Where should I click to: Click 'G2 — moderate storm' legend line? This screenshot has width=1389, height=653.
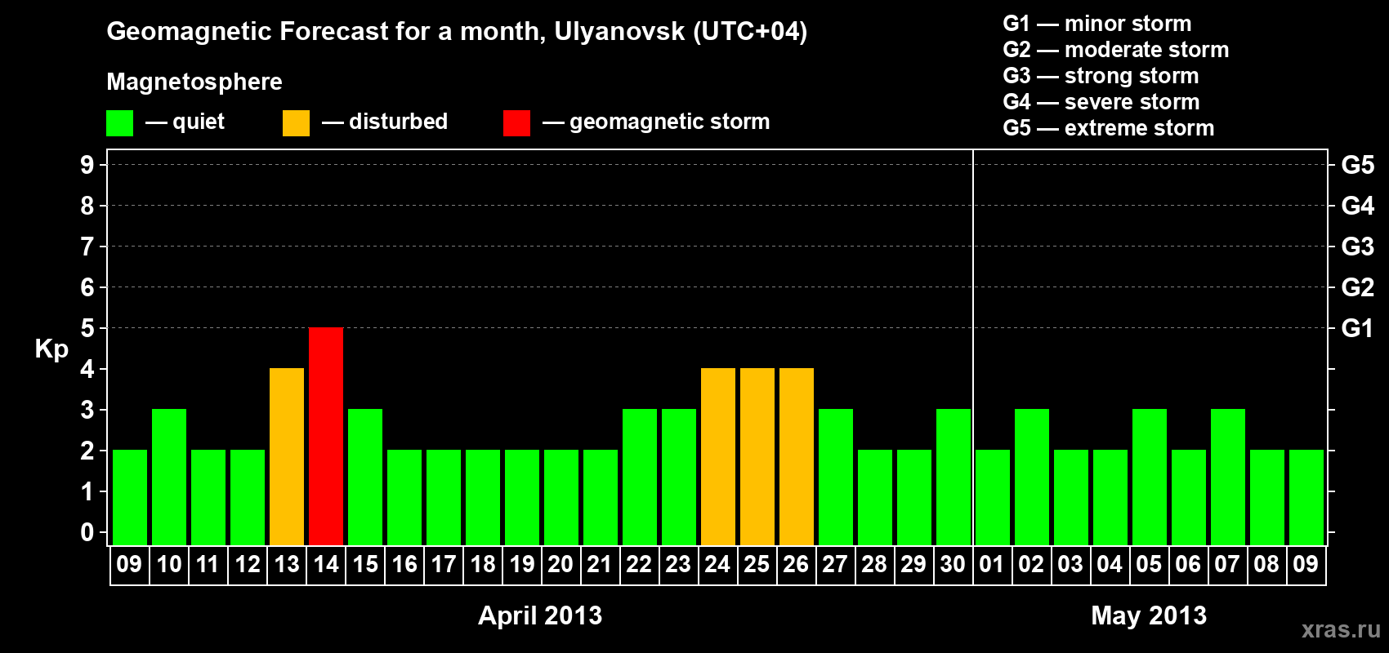(x=1116, y=50)
